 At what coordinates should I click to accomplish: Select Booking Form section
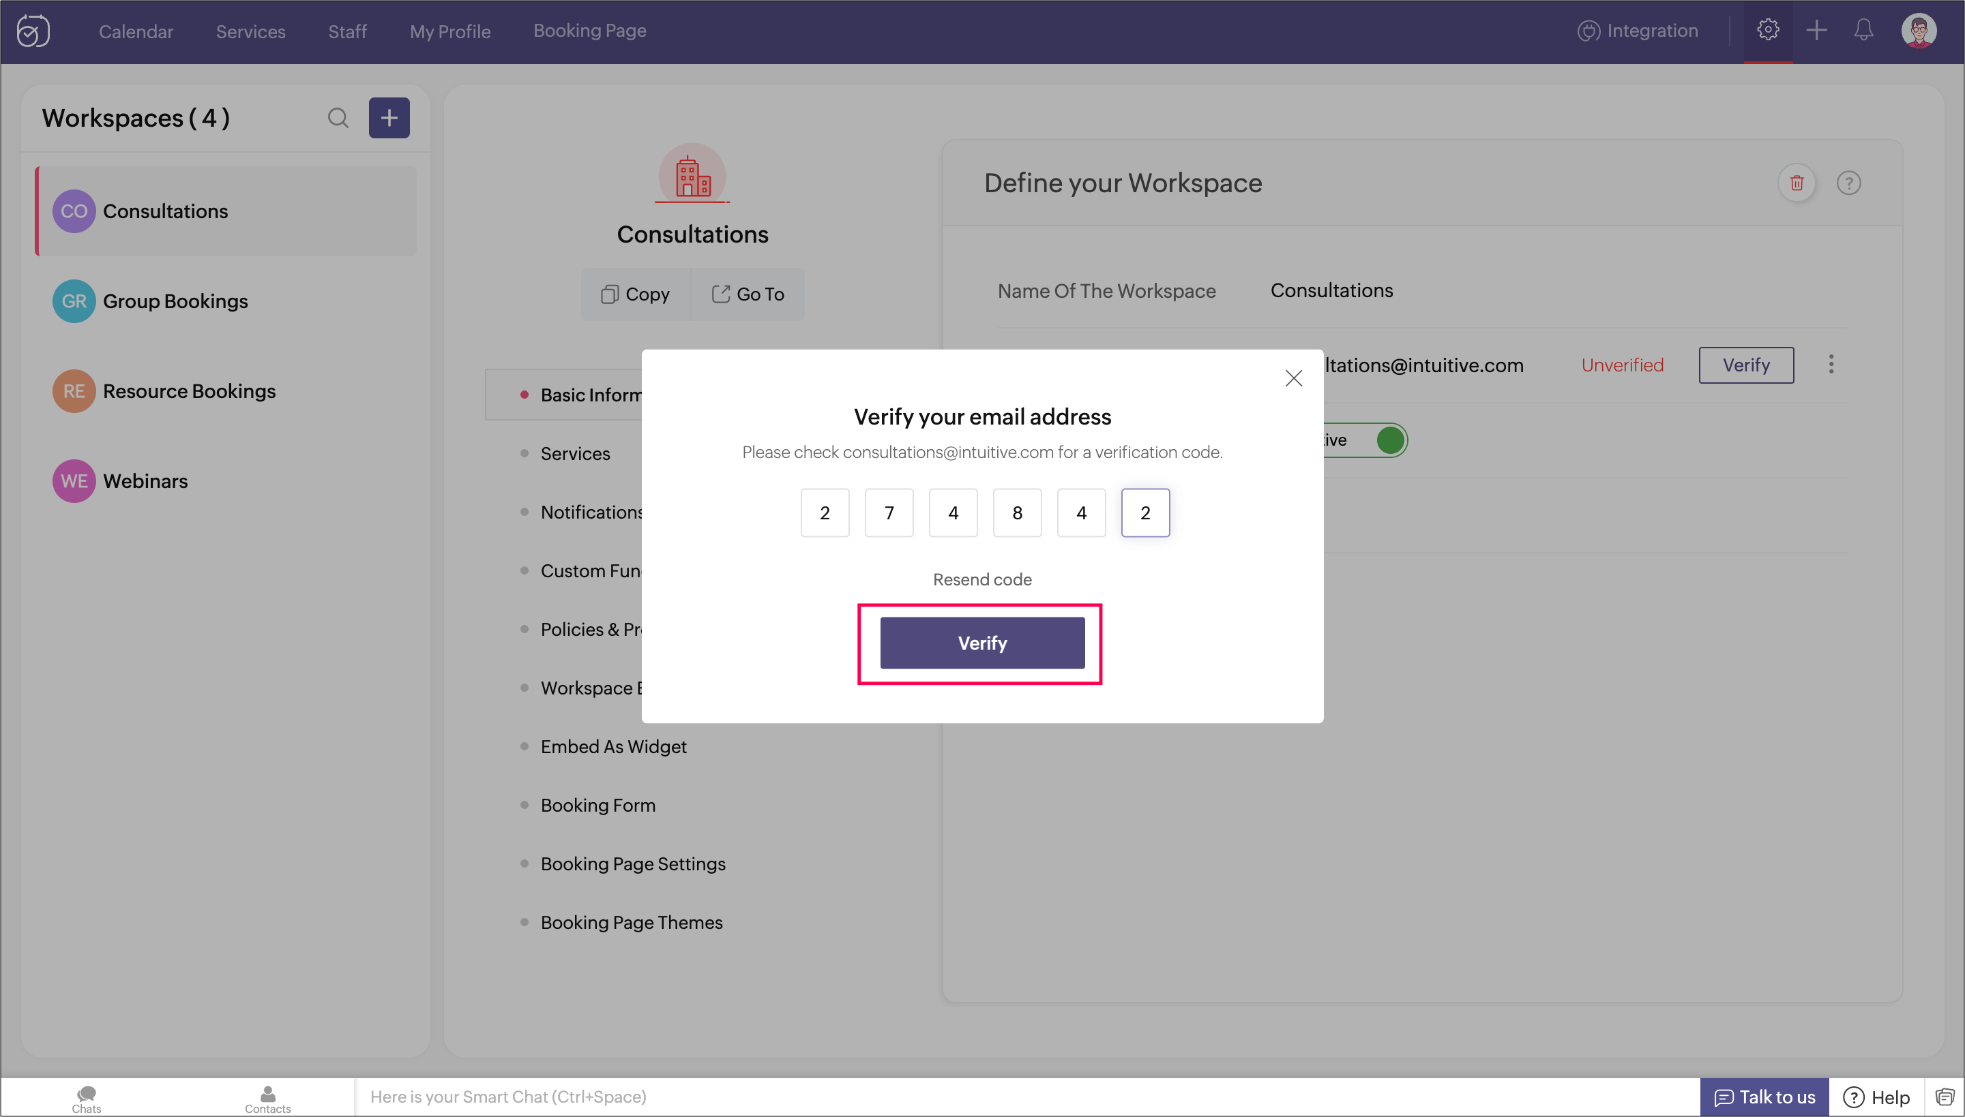point(598,805)
